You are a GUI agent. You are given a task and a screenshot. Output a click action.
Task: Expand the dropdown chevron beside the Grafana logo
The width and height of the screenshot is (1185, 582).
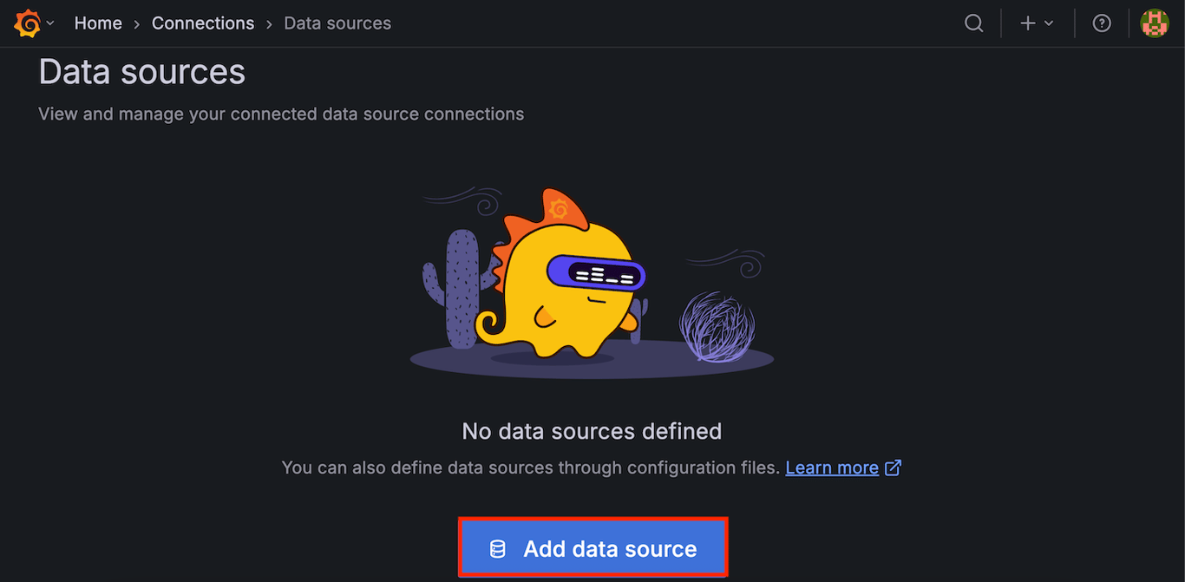point(50,23)
